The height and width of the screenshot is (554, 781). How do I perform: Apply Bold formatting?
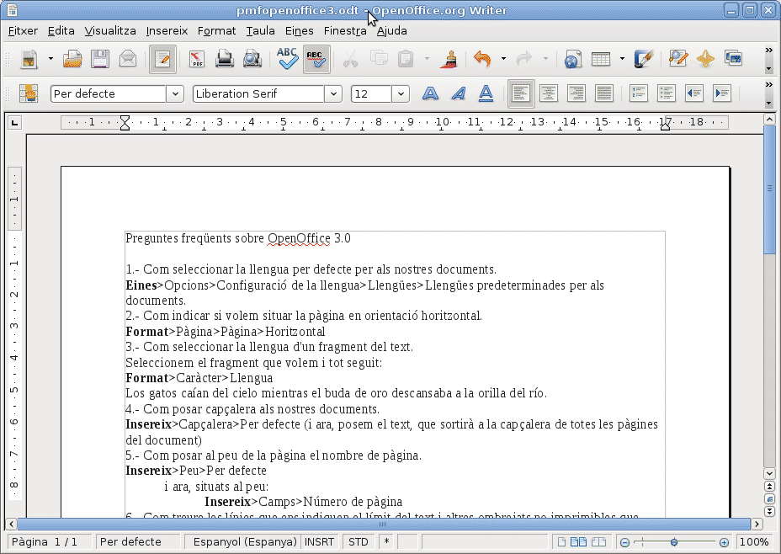pos(430,93)
